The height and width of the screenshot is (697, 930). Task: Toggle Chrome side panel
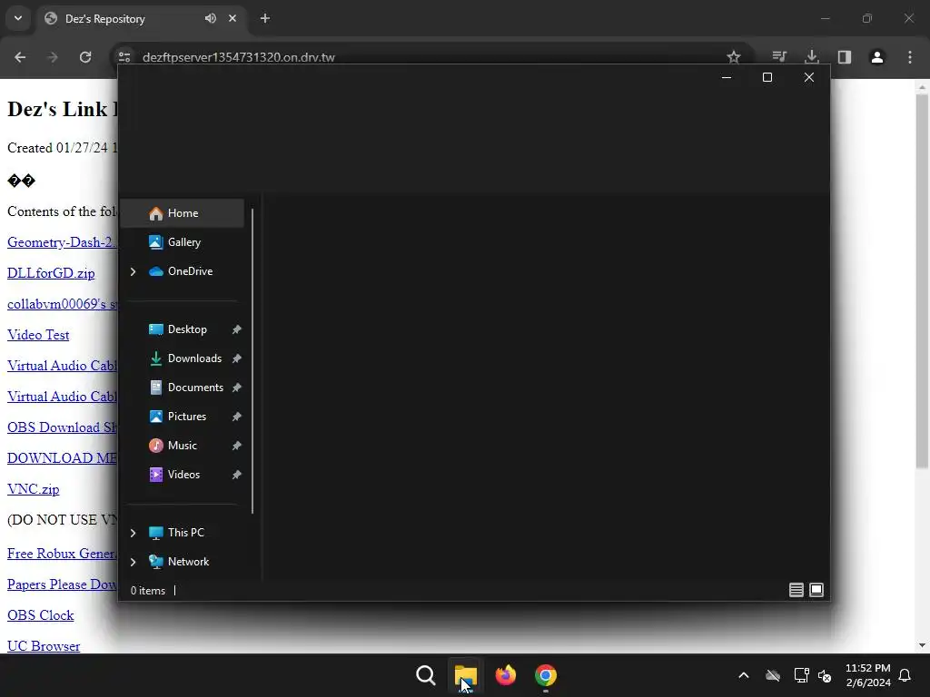(845, 57)
